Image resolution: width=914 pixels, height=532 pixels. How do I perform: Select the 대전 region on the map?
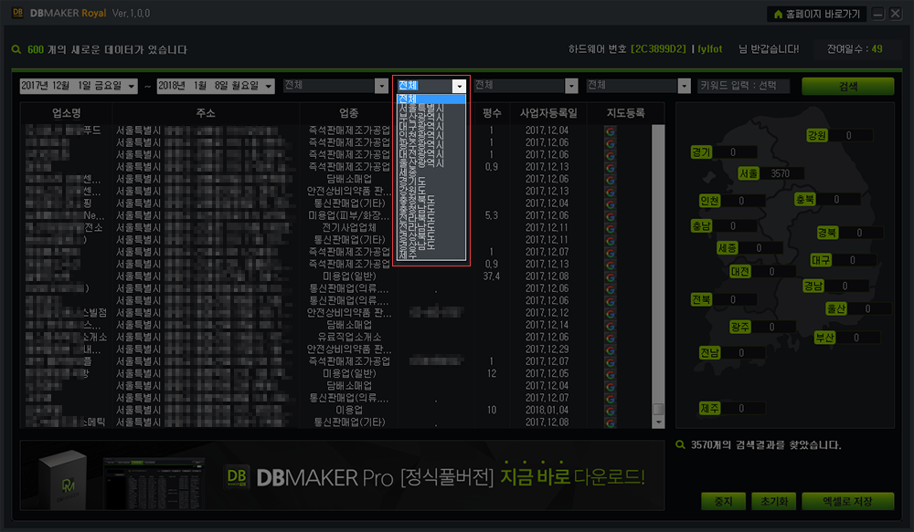tap(740, 272)
